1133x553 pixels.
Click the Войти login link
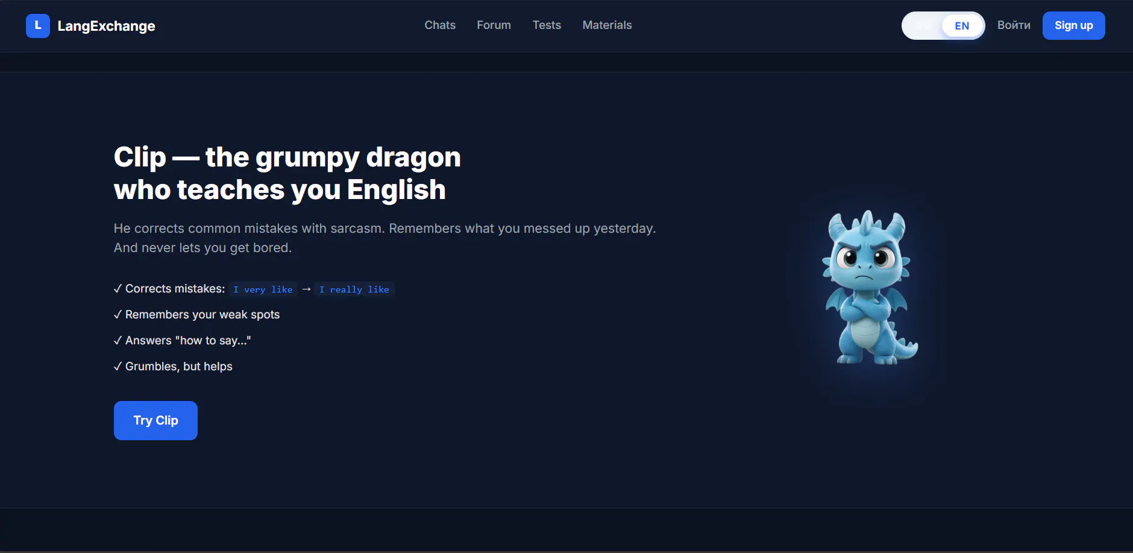point(1014,25)
